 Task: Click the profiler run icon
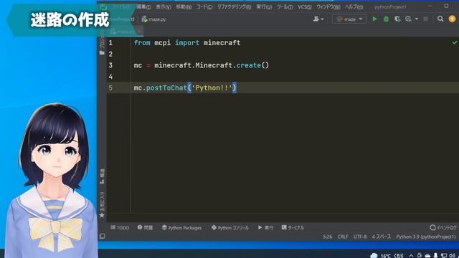point(408,19)
